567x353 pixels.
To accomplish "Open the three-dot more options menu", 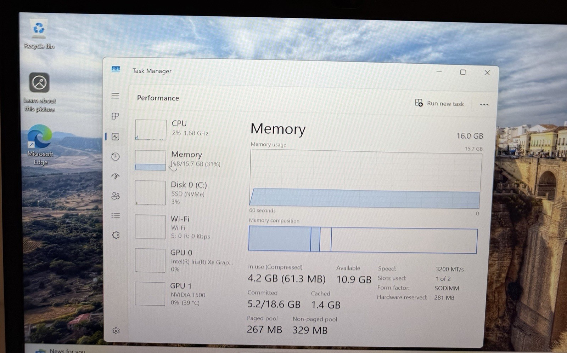I will point(484,104).
